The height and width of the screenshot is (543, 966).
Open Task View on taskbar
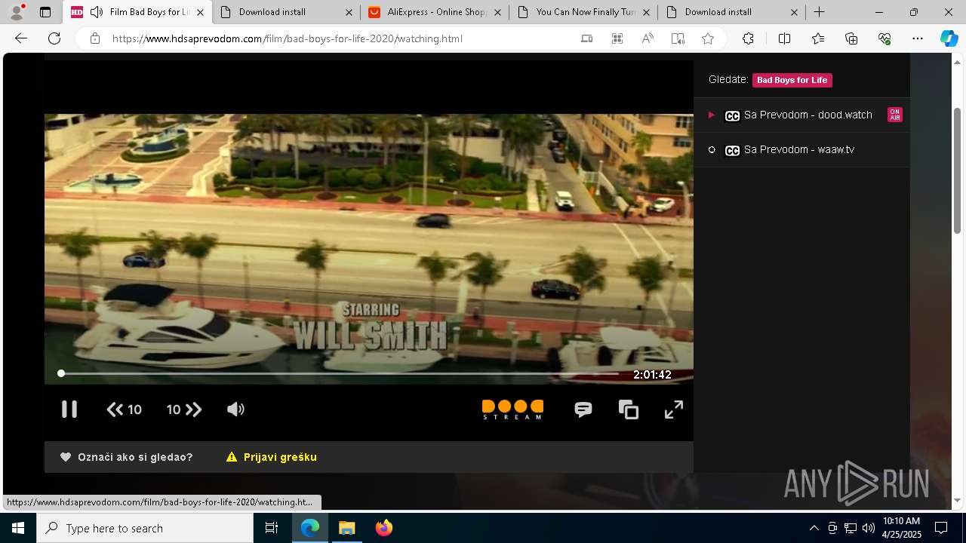click(x=272, y=528)
